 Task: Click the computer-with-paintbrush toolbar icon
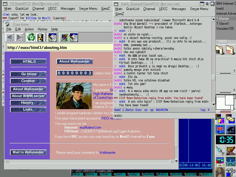(x=64, y=37)
